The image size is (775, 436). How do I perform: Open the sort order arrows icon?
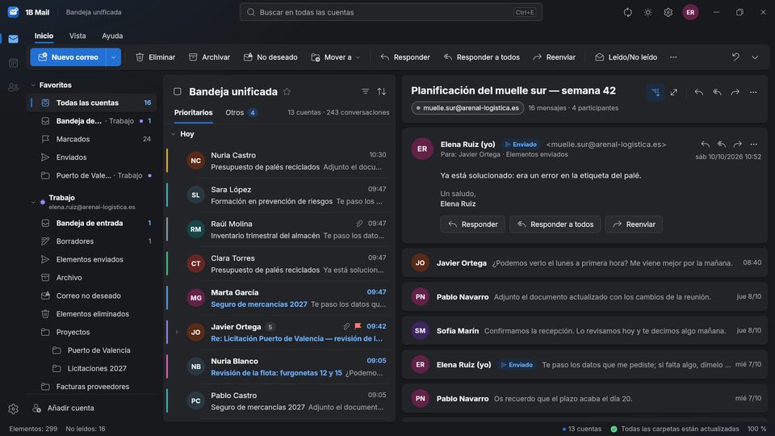click(382, 91)
